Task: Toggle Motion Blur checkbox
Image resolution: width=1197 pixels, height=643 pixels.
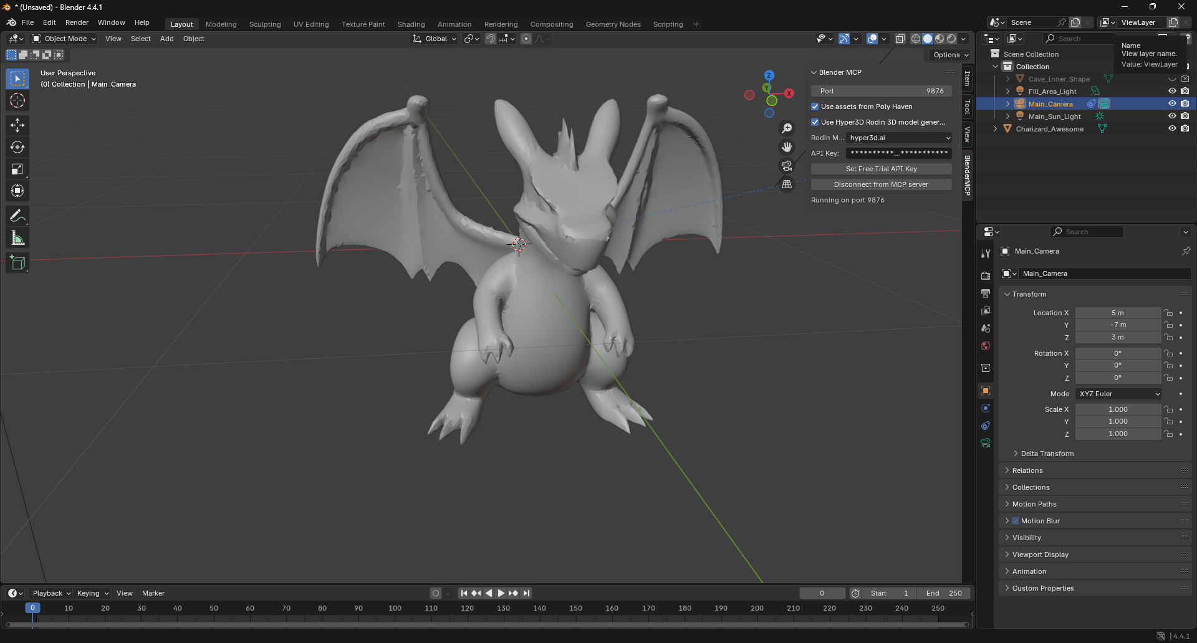Action: [x=1016, y=521]
